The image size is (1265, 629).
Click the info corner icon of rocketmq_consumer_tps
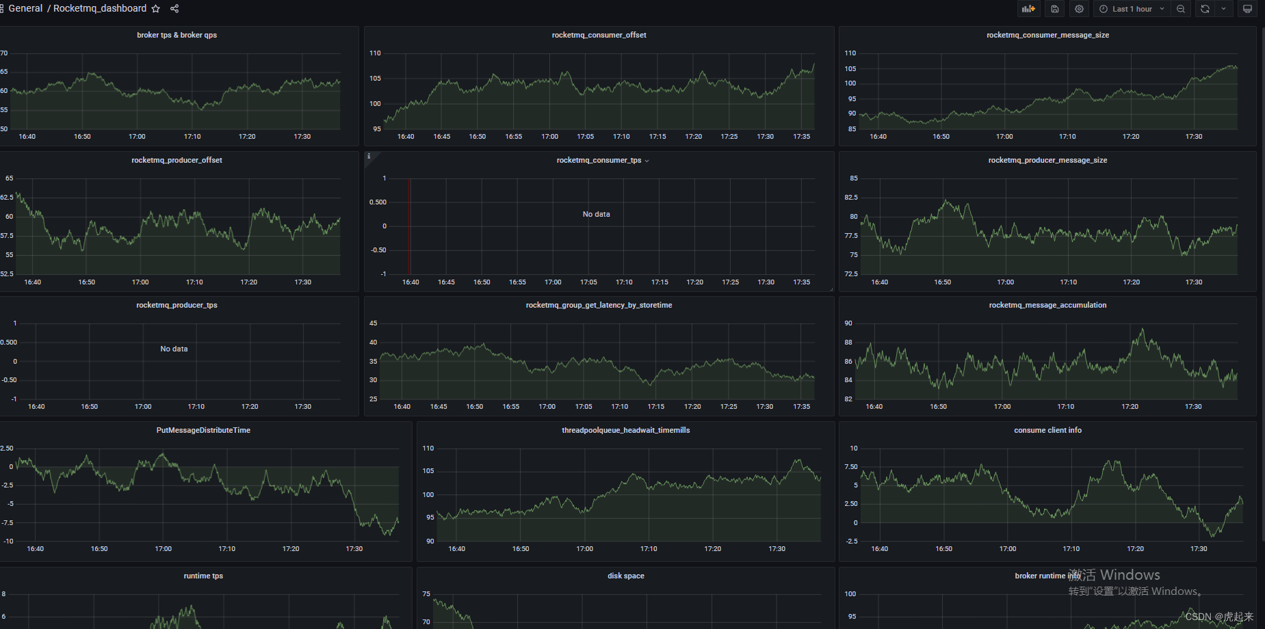[369, 156]
